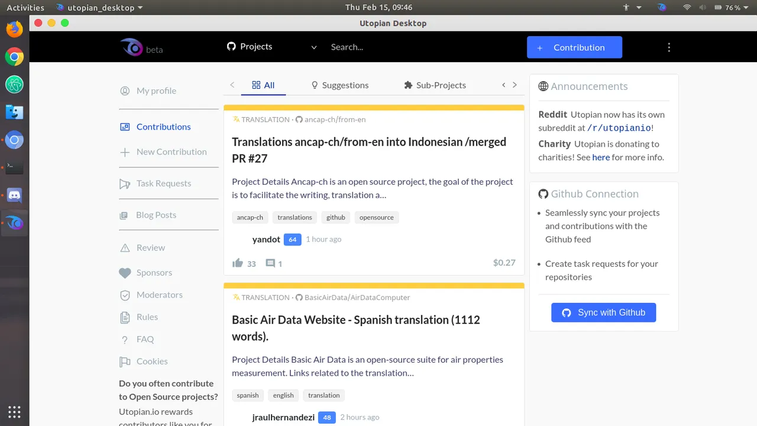Click the $0.27 payout value
Viewport: 757px width, 426px height.
click(x=504, y=263)
